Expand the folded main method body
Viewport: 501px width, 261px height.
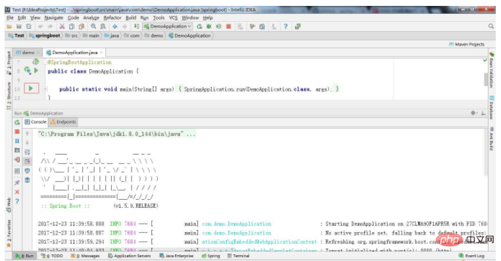(45, 89)
